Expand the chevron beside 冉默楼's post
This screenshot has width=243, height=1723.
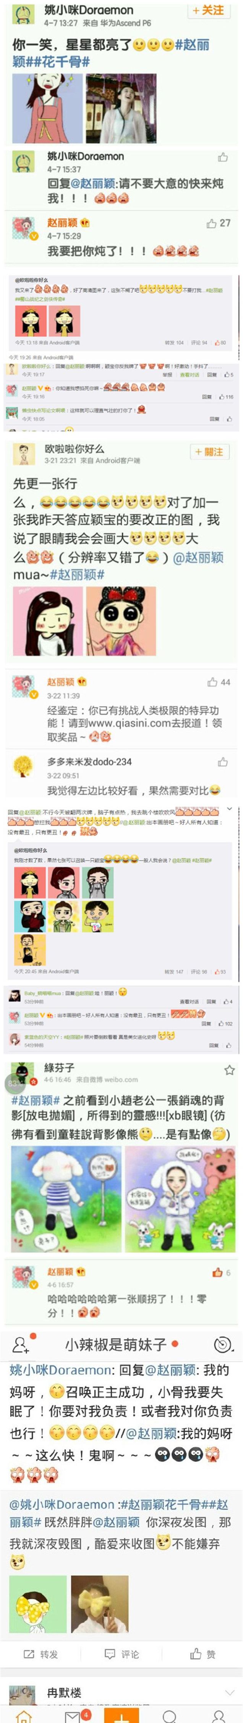pyautogui.click(x=230, y=1693)
